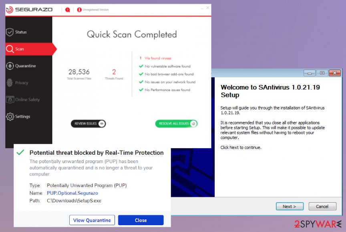The width and height of the screenshot is (346, 232).
Task: Click the 'Quick Scan Completed' heading
Action: tap(132, 34)
